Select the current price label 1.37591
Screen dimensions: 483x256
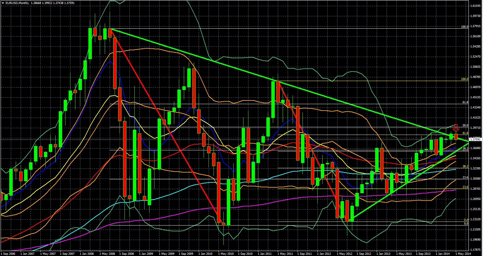point(475,140)
